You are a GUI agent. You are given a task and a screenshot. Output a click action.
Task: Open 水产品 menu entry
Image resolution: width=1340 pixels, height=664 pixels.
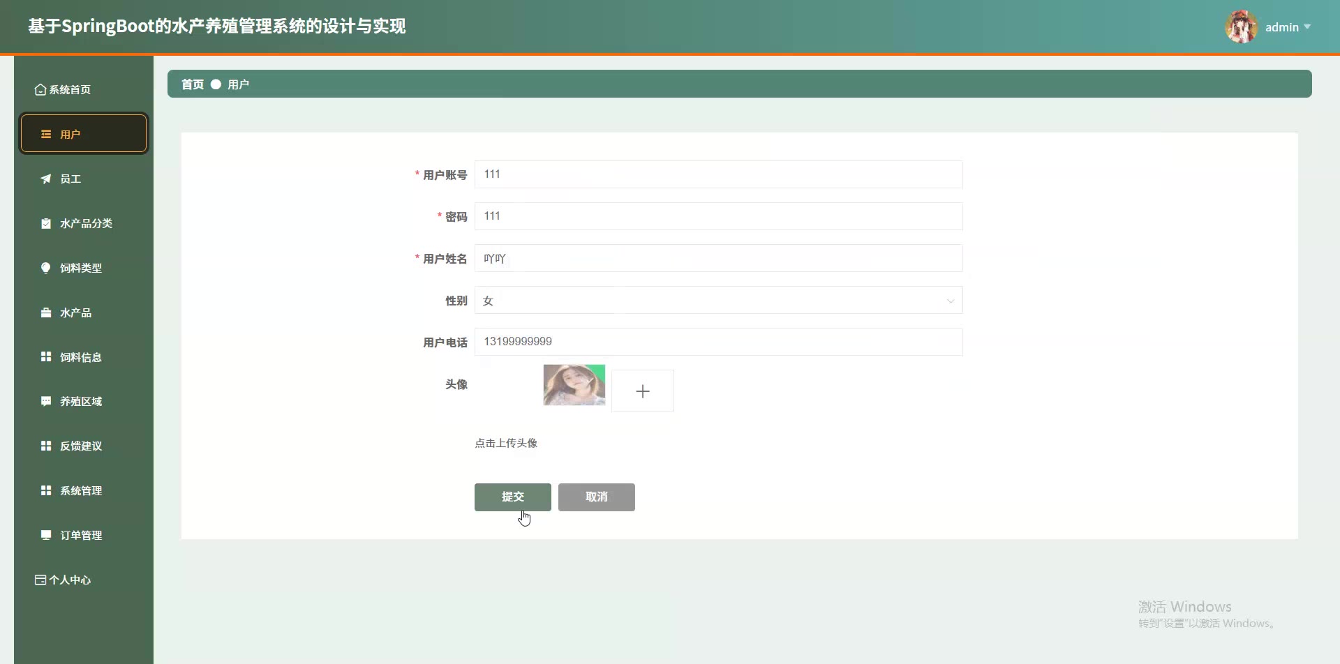(x=84, y=312)
